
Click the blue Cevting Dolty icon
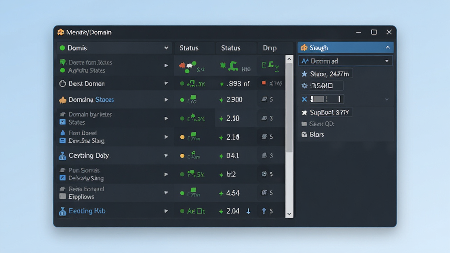(62, 156)
